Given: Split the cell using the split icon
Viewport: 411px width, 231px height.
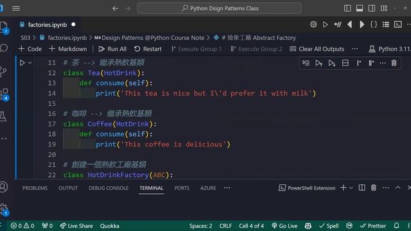Looking at the screenshot, I should click(x=345, y=63).
